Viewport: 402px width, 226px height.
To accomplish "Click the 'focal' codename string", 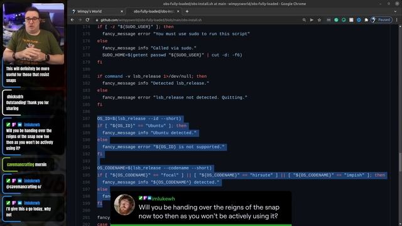I will pyautogui.click(x=170, y=175).
